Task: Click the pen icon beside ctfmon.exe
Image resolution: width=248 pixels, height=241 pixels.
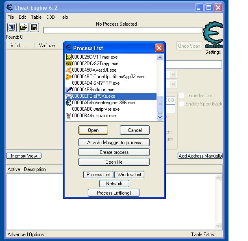Action: [x=69, y=90]
